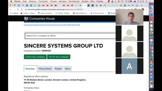The height and width of the screenshot is (91, 162).
Task: Open the accuracy disclaimer link
Action: (52, 25)
